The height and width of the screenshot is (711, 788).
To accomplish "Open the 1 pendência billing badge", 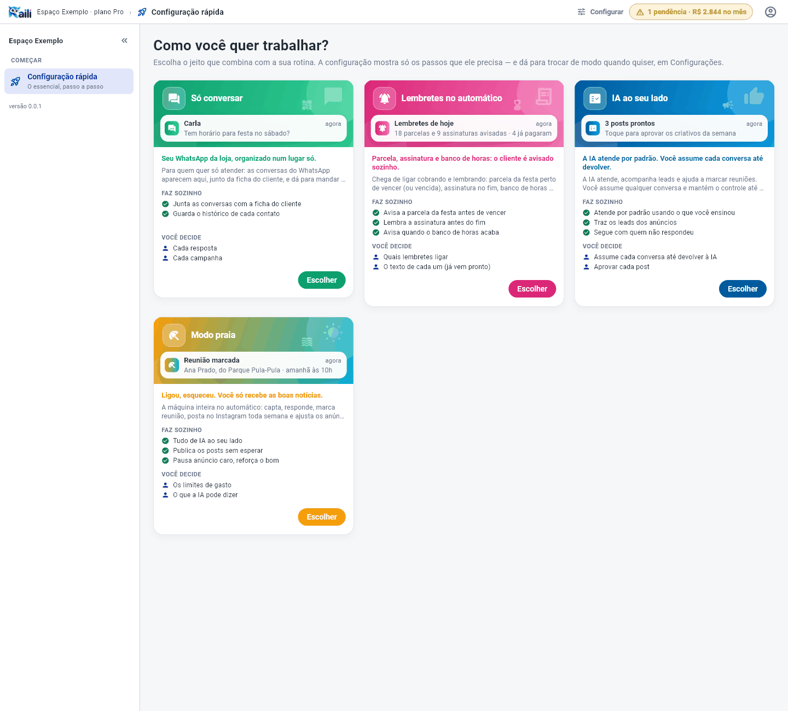I will [691, 12].
